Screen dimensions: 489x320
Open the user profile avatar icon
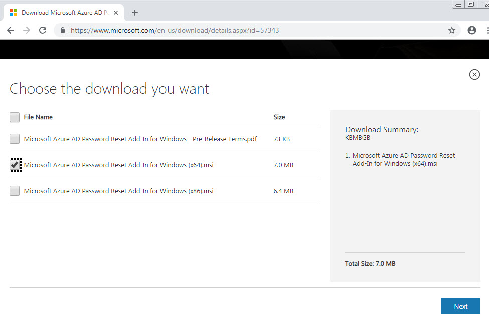click(x=472, y=30)
